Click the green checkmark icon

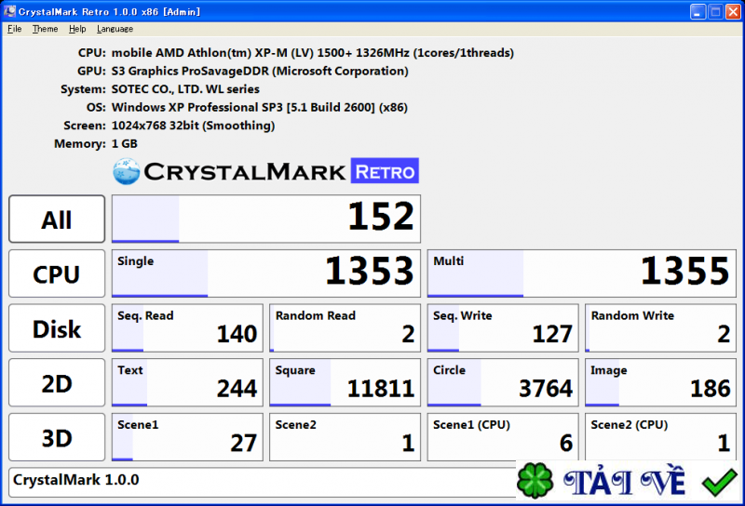point(719,482)
